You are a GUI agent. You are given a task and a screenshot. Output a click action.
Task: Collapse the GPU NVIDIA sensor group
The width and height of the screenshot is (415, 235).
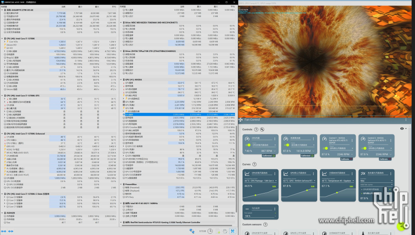pyautogui.click(x=121, y=80)
